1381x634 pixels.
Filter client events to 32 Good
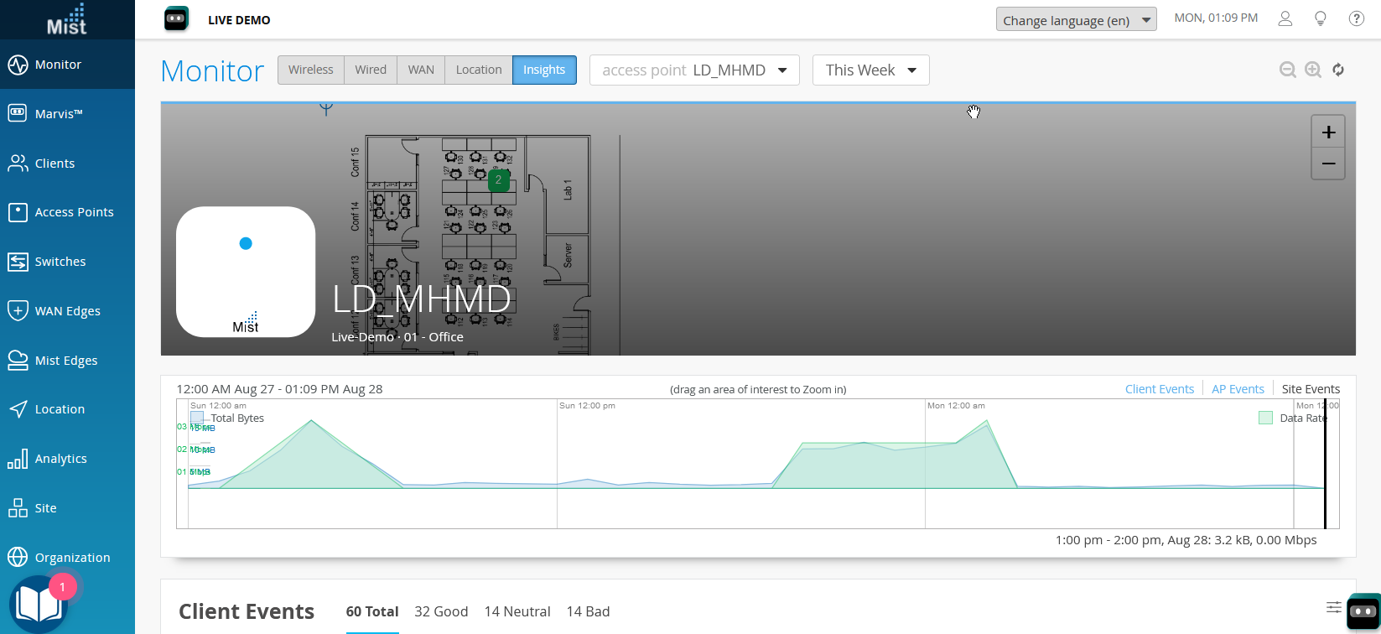coord(441,612)
